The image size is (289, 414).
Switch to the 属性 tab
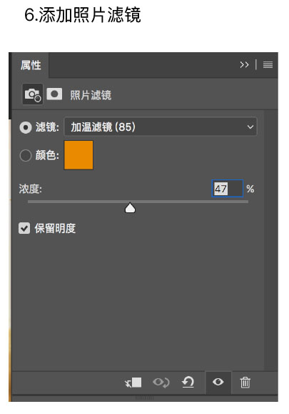pyautogui.click(x=31, y=65)
